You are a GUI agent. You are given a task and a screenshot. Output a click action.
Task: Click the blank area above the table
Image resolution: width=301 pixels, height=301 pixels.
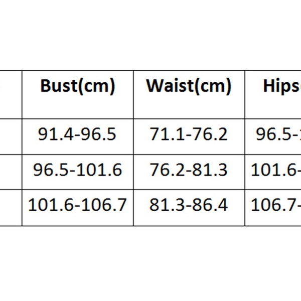click(x=150, y=35)
